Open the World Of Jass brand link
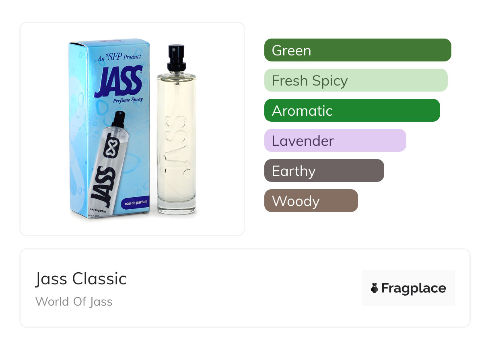 (x=74, y=302)
